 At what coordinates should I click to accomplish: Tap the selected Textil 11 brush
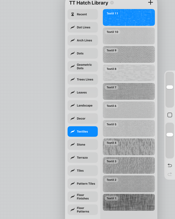[129, 17]
